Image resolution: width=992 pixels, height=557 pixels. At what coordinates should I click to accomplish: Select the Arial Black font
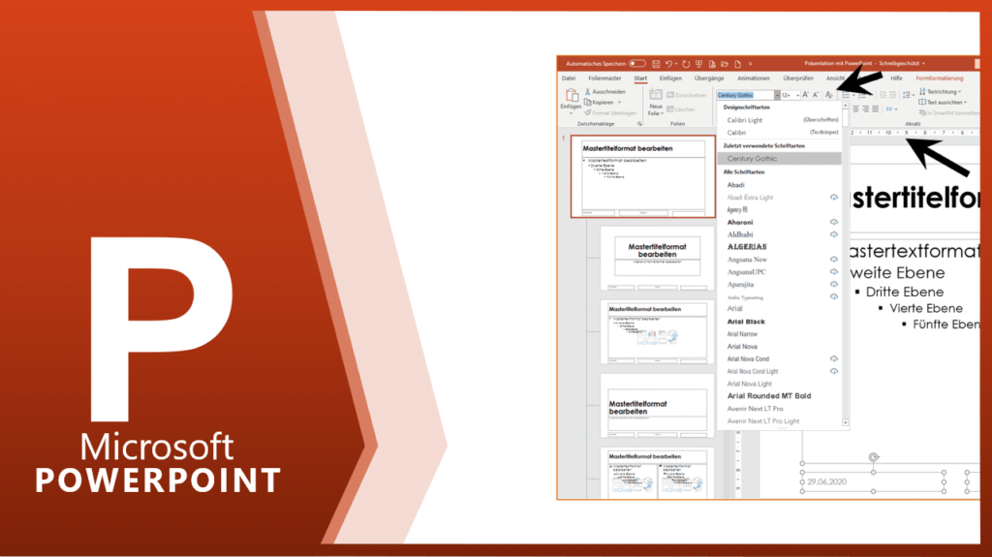(x=746, y=322)
